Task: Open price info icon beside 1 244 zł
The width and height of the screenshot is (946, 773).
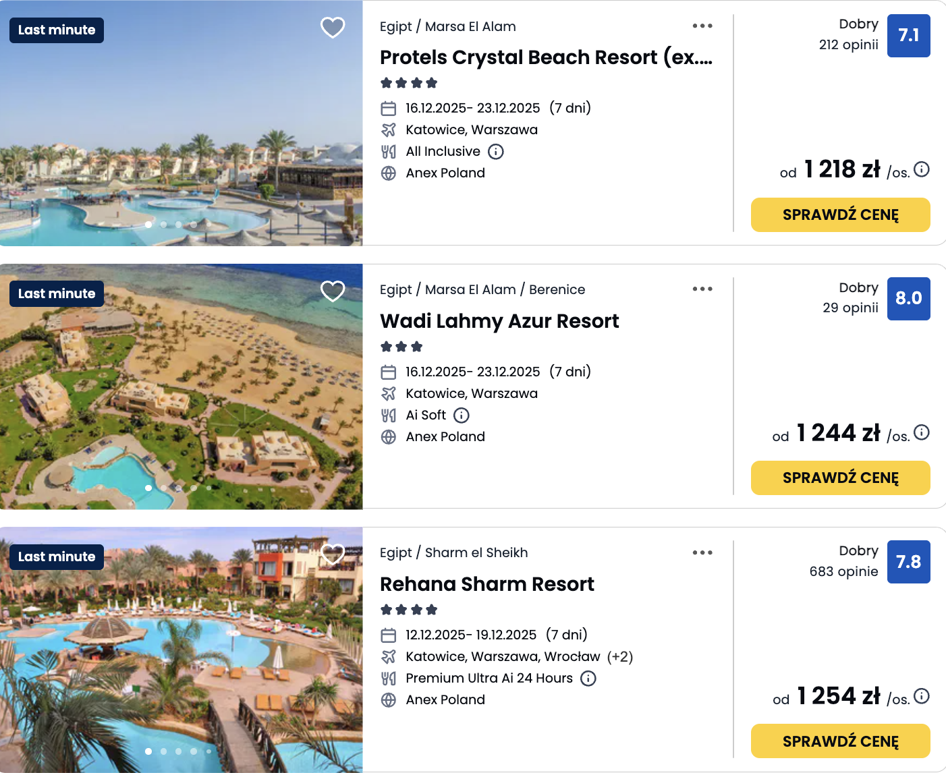Action: (x=922, y=432)
